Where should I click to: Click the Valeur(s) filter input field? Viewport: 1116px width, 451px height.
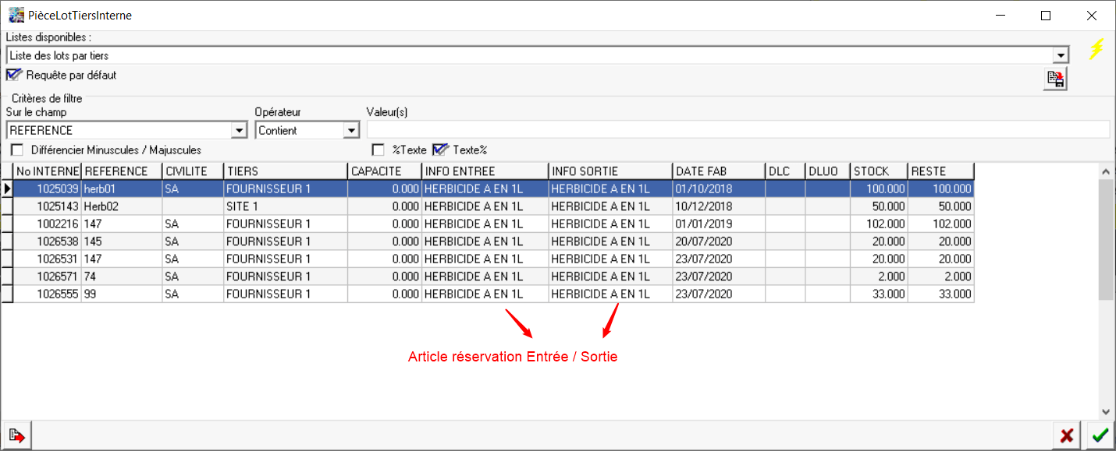point(737,130)
